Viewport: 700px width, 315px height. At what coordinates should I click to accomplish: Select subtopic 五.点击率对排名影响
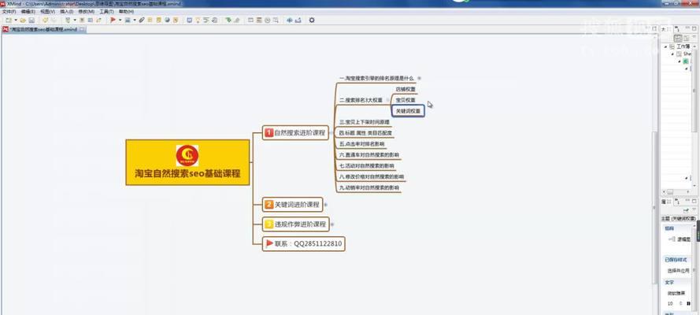click(x=361, y=144)
